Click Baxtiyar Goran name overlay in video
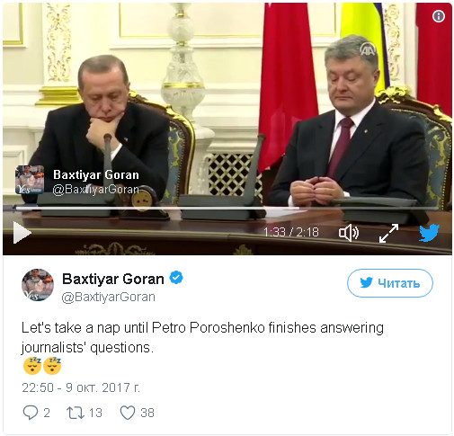The height and width of the screenshot is (436, 454). [x=96, y=174]
